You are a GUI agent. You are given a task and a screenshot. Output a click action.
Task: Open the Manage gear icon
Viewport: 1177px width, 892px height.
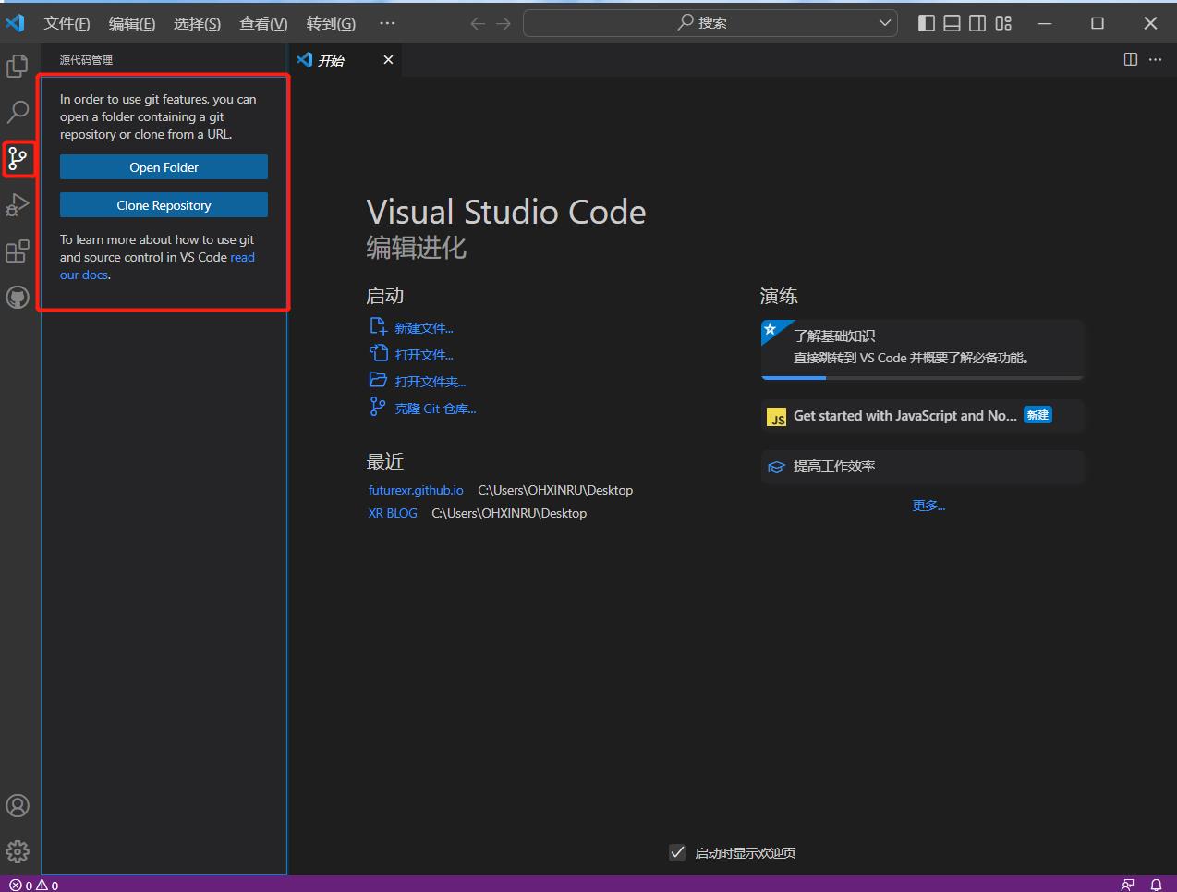(18, 851)
